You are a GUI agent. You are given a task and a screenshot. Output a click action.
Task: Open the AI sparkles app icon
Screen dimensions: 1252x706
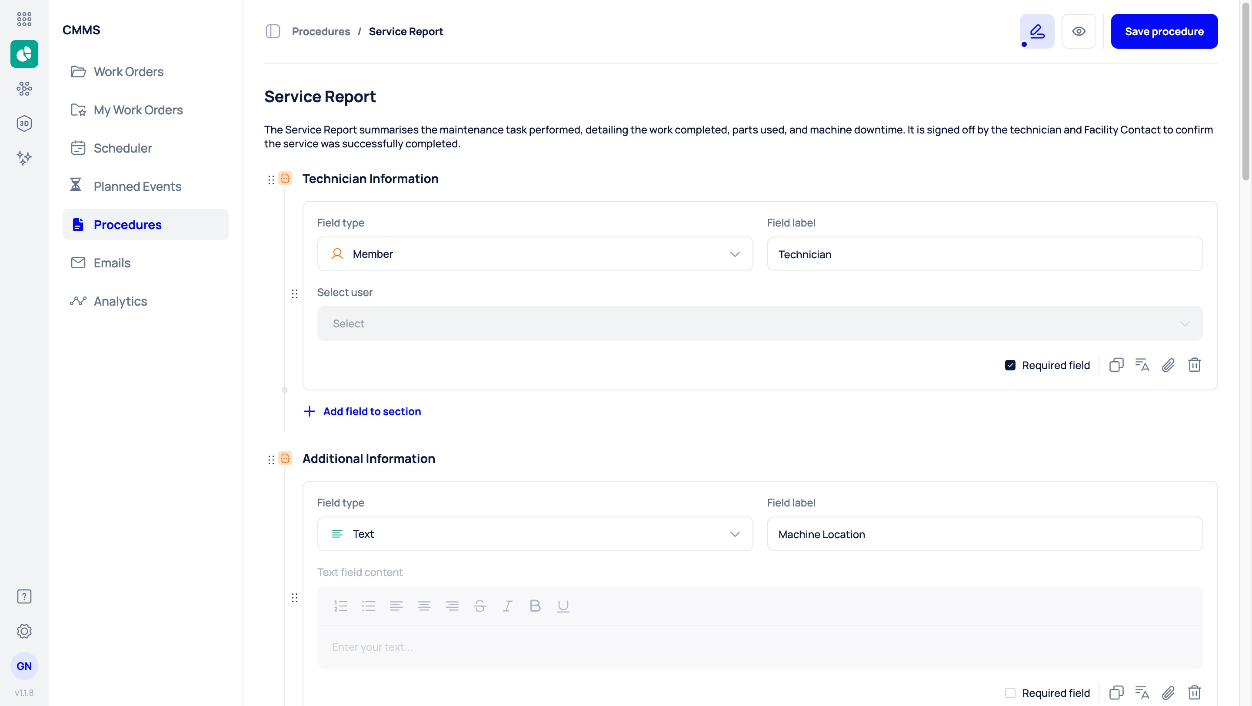(24, 158)
